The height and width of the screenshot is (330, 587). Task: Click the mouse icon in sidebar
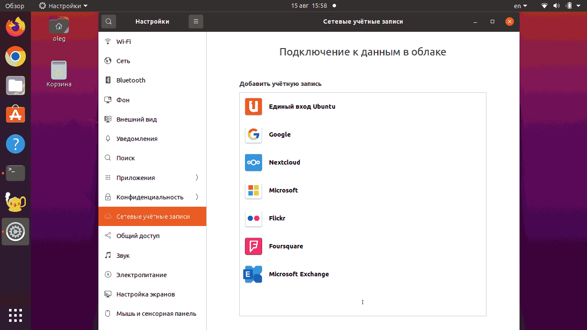[x=108, y=314]
